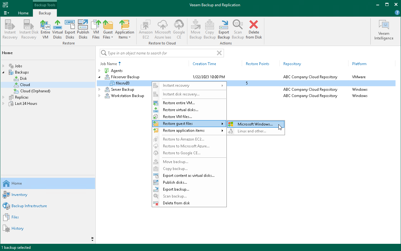This screenshot has height=251, width=401.
Task: Collapse the Fileserver Backup row
Action: (99, 77)
